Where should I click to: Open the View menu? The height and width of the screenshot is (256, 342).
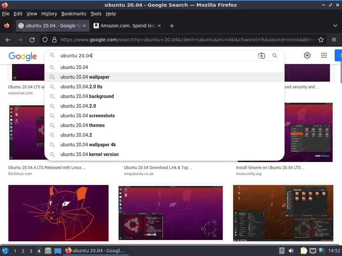click(x=32, y=14)
